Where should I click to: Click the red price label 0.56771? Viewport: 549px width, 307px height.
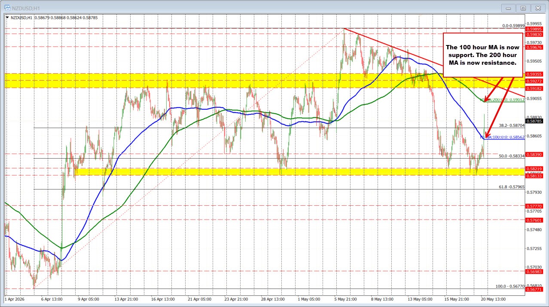(535, 290)
